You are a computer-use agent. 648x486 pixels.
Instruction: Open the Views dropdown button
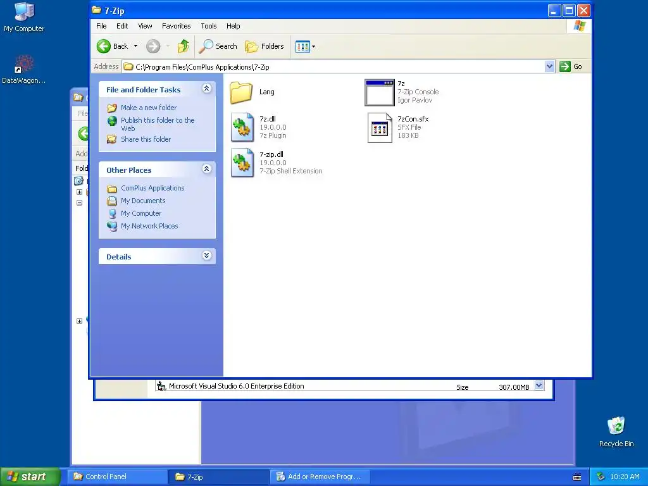pyautogui.click(x=306, y=46)
